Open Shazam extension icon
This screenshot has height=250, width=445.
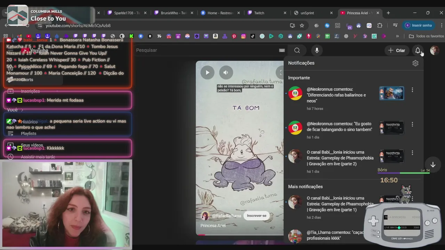point(327,25)
